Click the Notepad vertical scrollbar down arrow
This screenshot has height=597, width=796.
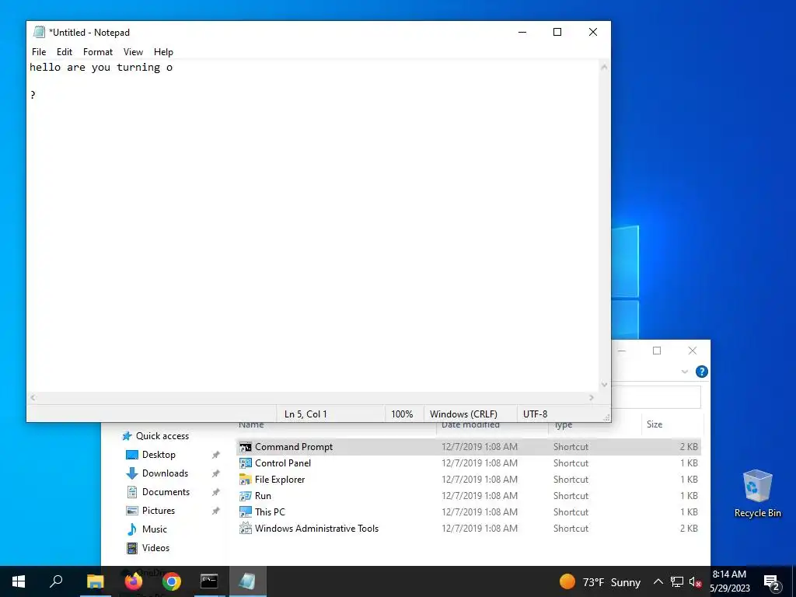(604, 385)
